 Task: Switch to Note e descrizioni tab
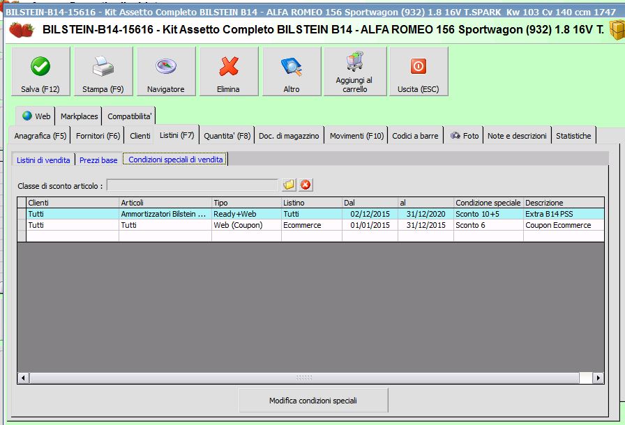click(x=517, y=136)
